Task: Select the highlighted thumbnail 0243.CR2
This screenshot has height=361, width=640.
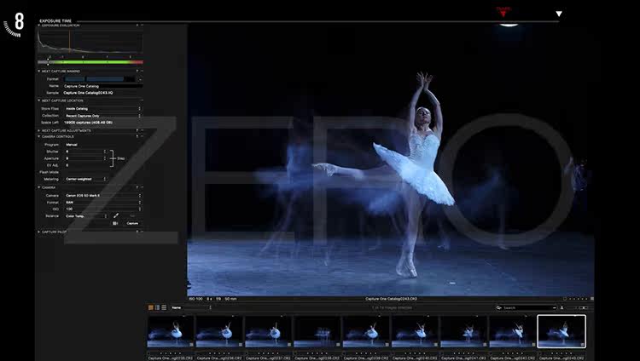Action: point(561,332)
